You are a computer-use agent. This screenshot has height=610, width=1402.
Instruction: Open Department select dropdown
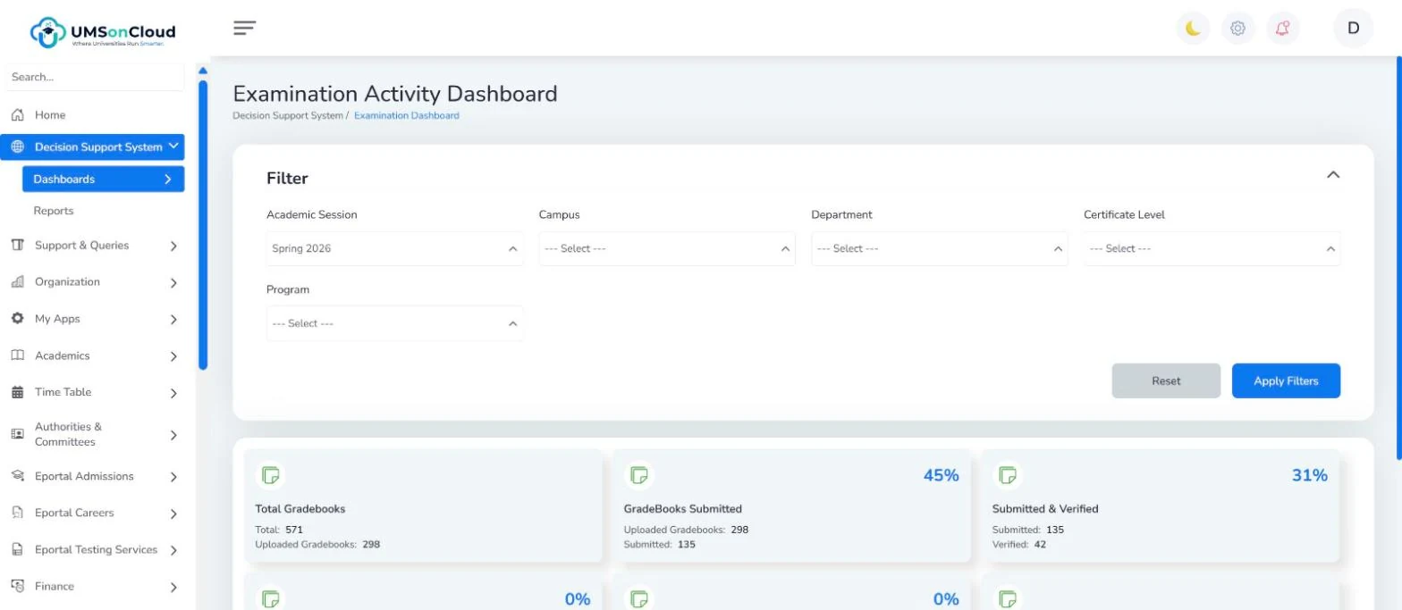pos(940,248)
